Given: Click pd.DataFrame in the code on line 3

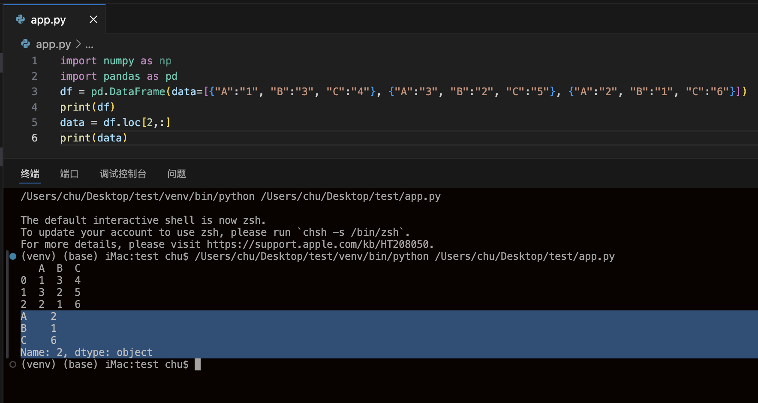Looking at the screenshot, I should tap(128, 92).
